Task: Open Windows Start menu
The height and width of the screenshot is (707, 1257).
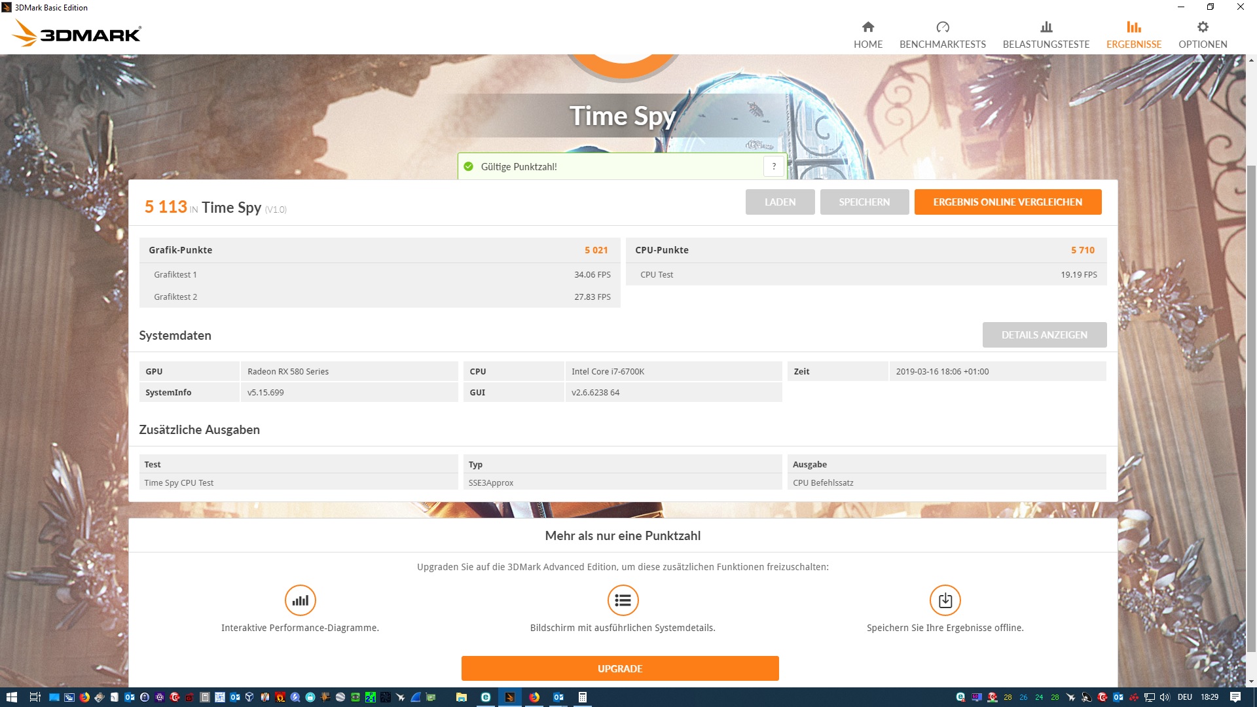Action: (x=11, y=697)
